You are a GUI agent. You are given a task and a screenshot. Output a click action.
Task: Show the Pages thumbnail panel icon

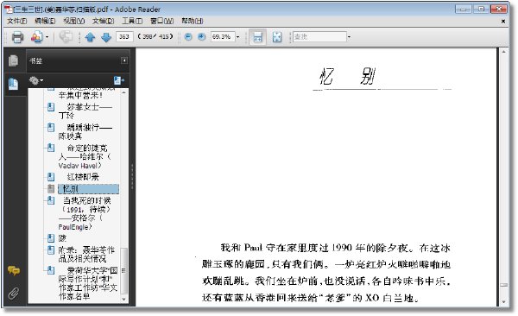click(x=13, y=60)
